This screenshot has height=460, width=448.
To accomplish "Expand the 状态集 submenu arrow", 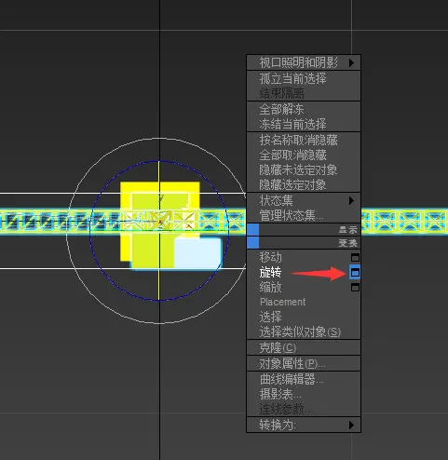I will pyautogui.click(x=351, y=200).
